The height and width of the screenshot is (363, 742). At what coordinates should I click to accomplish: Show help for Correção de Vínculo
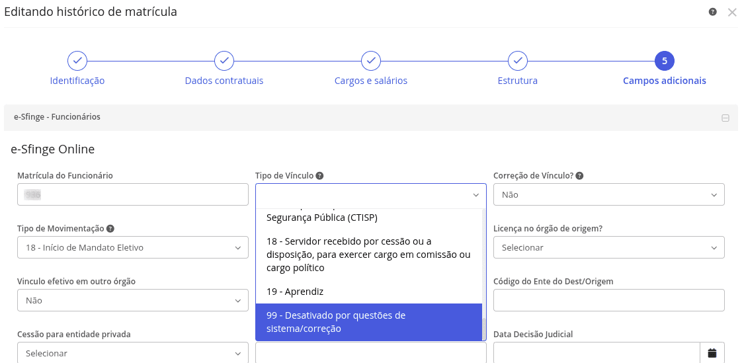point(580,176)
